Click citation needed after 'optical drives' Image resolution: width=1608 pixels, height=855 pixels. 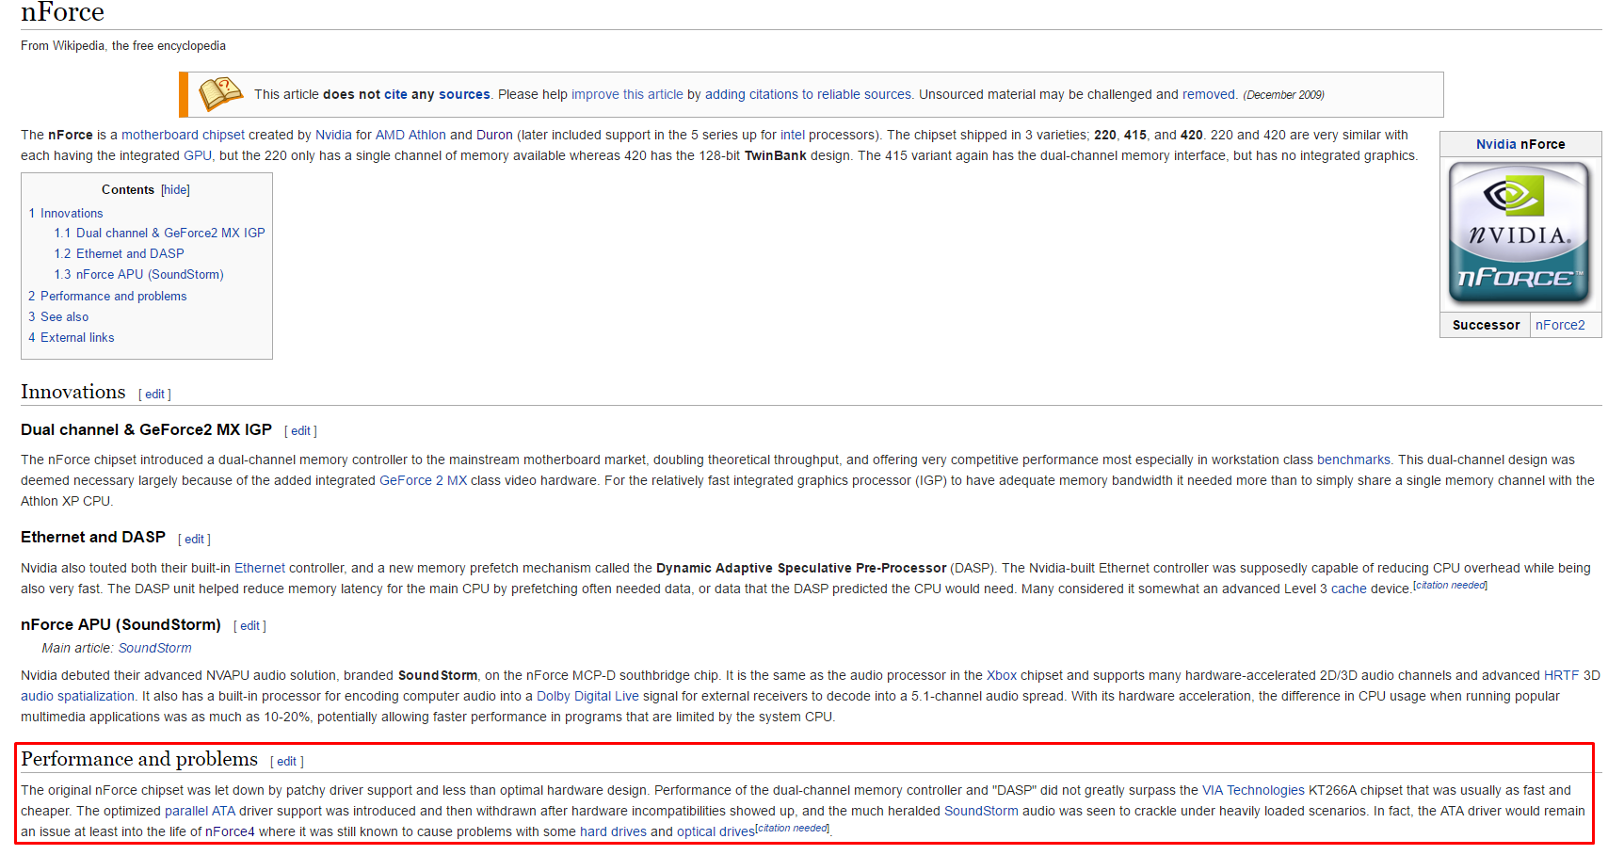point(792,829)
